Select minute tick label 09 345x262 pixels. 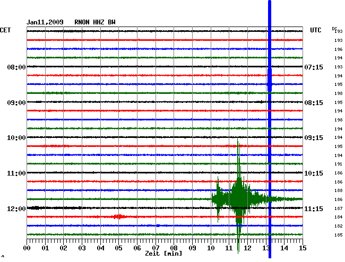point(192,248)
